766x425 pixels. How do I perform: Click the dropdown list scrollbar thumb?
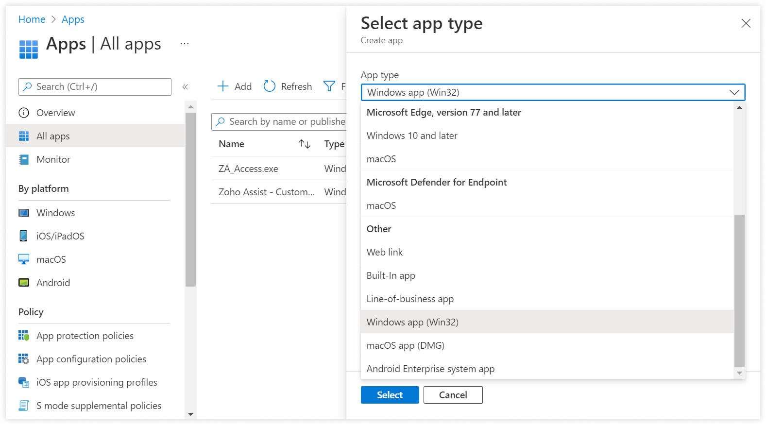coord(739,290)
